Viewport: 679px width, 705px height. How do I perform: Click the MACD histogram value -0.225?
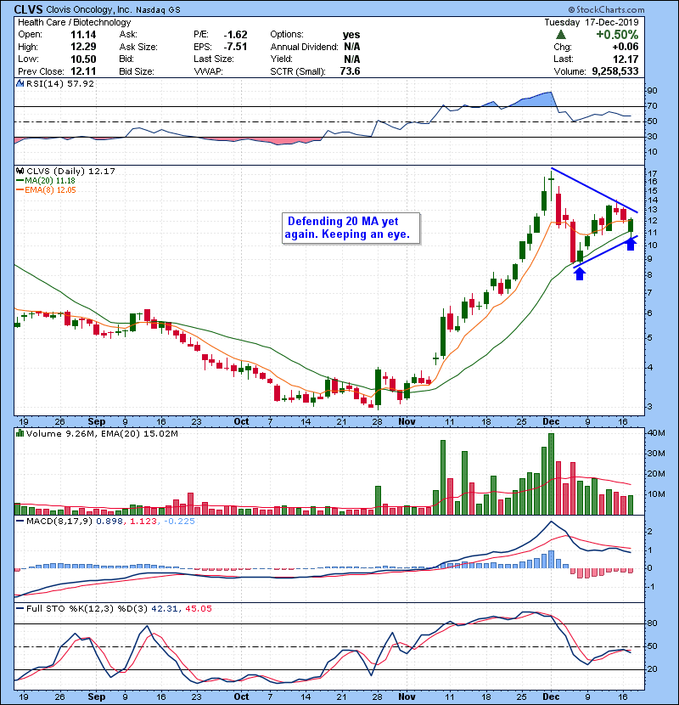click(x=180, y=522)
